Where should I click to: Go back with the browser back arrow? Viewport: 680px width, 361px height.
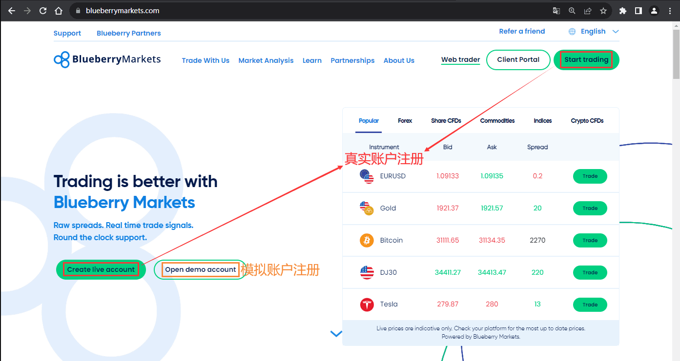coord(12,11)
